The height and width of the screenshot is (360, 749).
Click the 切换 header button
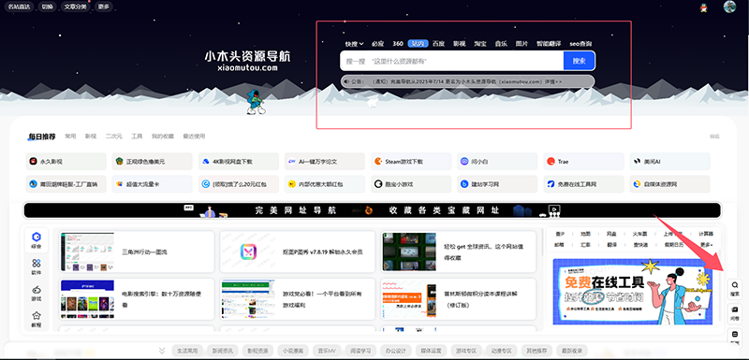(x=47, y=7)
